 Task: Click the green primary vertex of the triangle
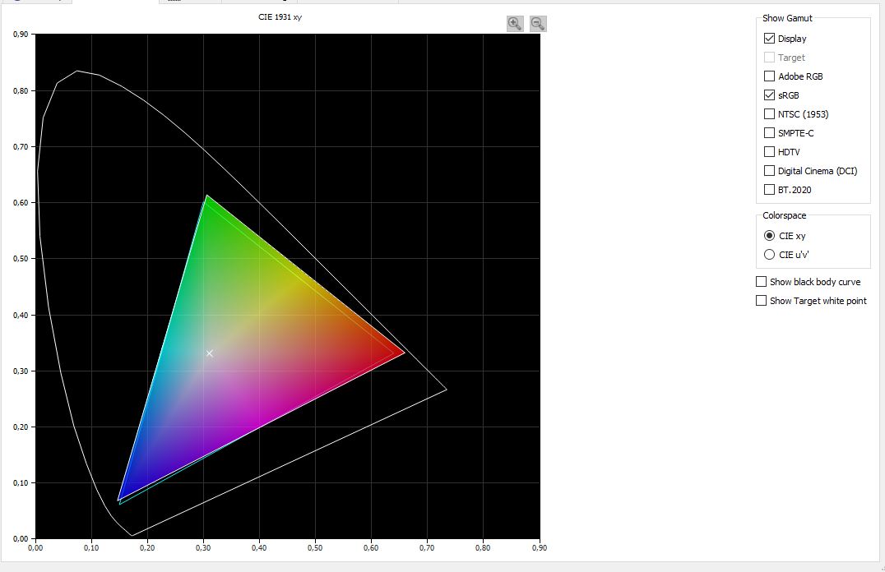(207, 196)
